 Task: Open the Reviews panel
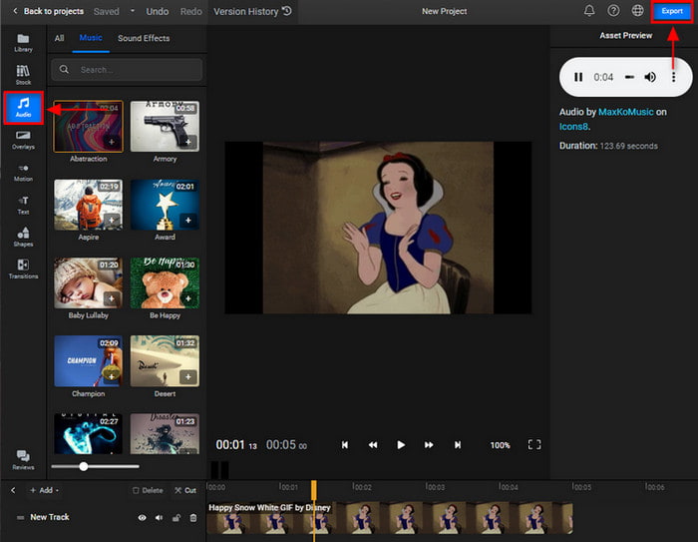point(23,460)
